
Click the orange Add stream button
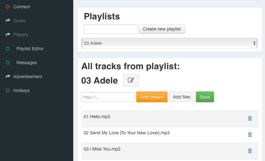(152, 97)
